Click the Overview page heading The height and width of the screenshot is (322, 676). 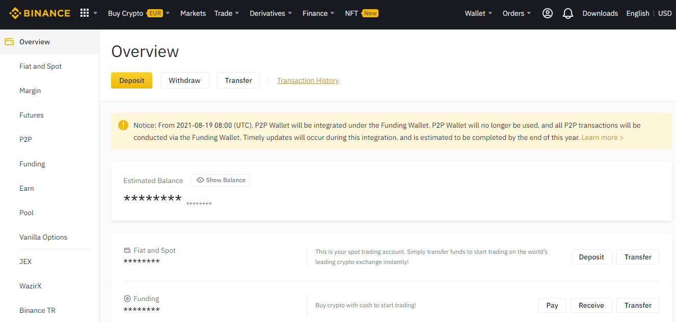tap(145, 51)
